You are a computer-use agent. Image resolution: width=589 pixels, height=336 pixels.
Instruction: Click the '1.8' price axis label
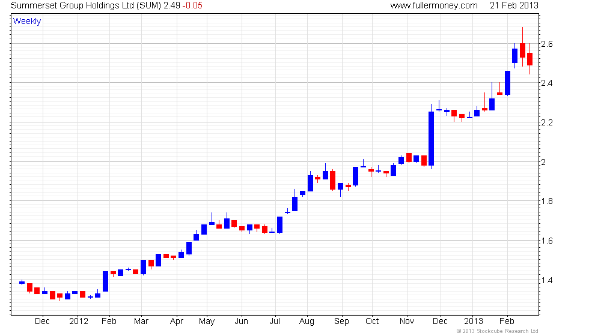(x=547, y=202)
